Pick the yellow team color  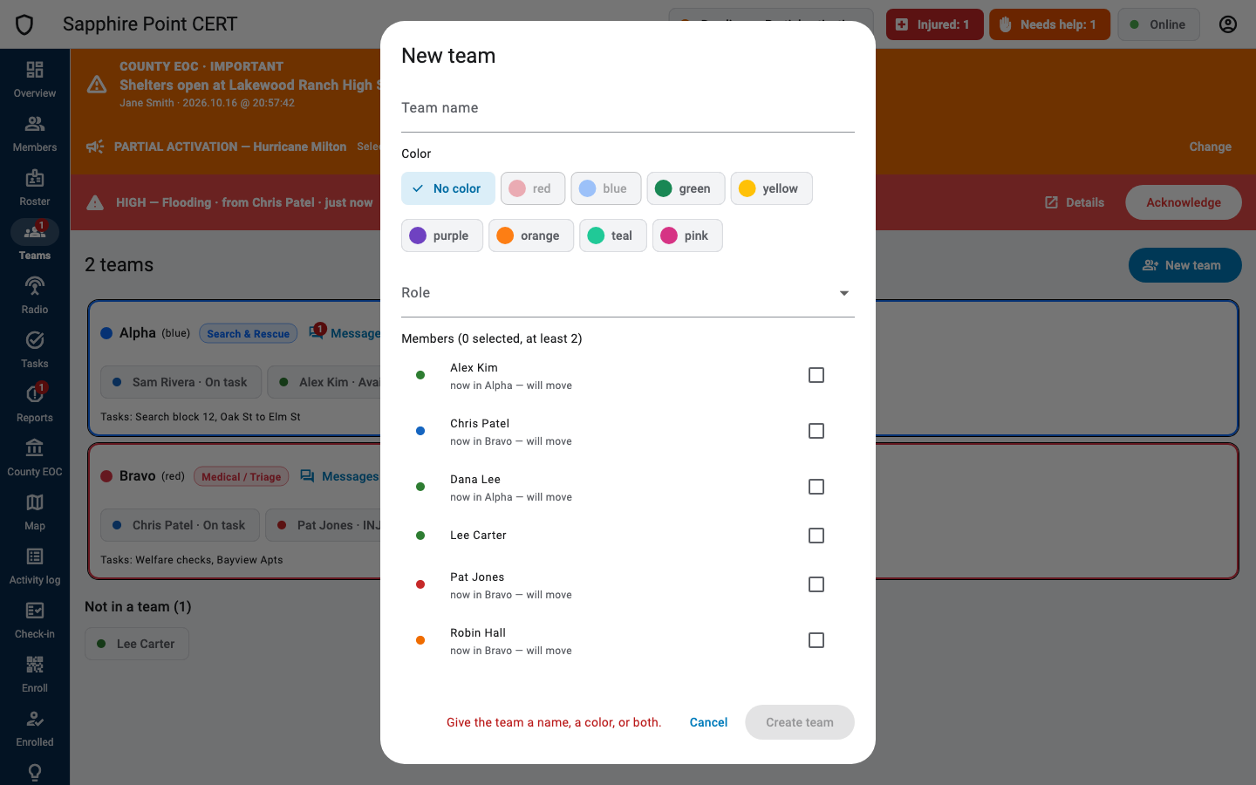coord(771,188)
